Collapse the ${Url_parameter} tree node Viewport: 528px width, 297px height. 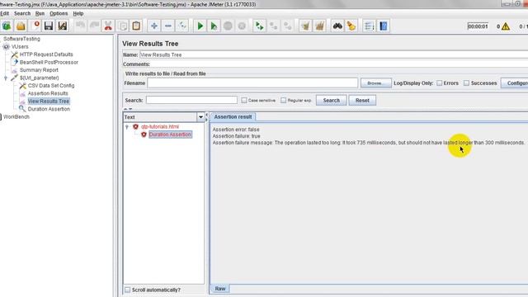point(6,78)
